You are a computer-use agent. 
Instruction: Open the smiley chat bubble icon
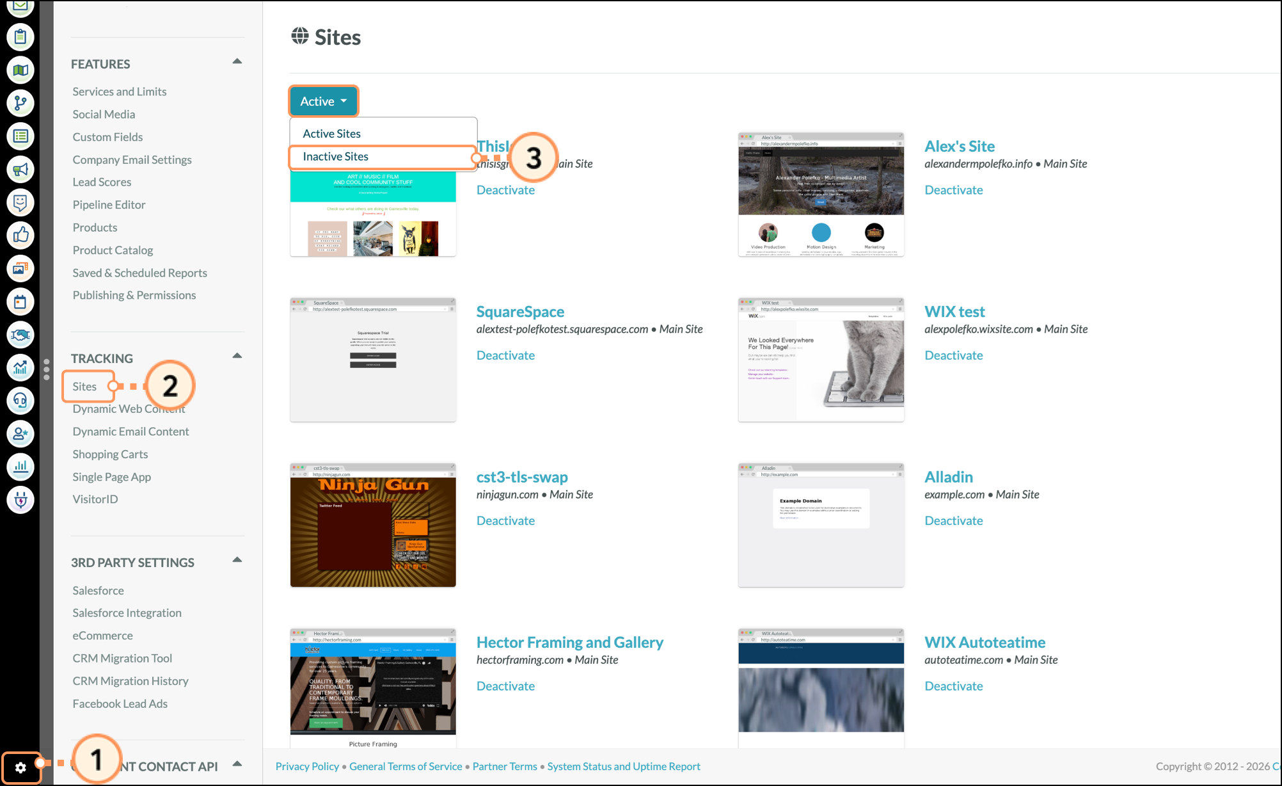coord(20,202)
